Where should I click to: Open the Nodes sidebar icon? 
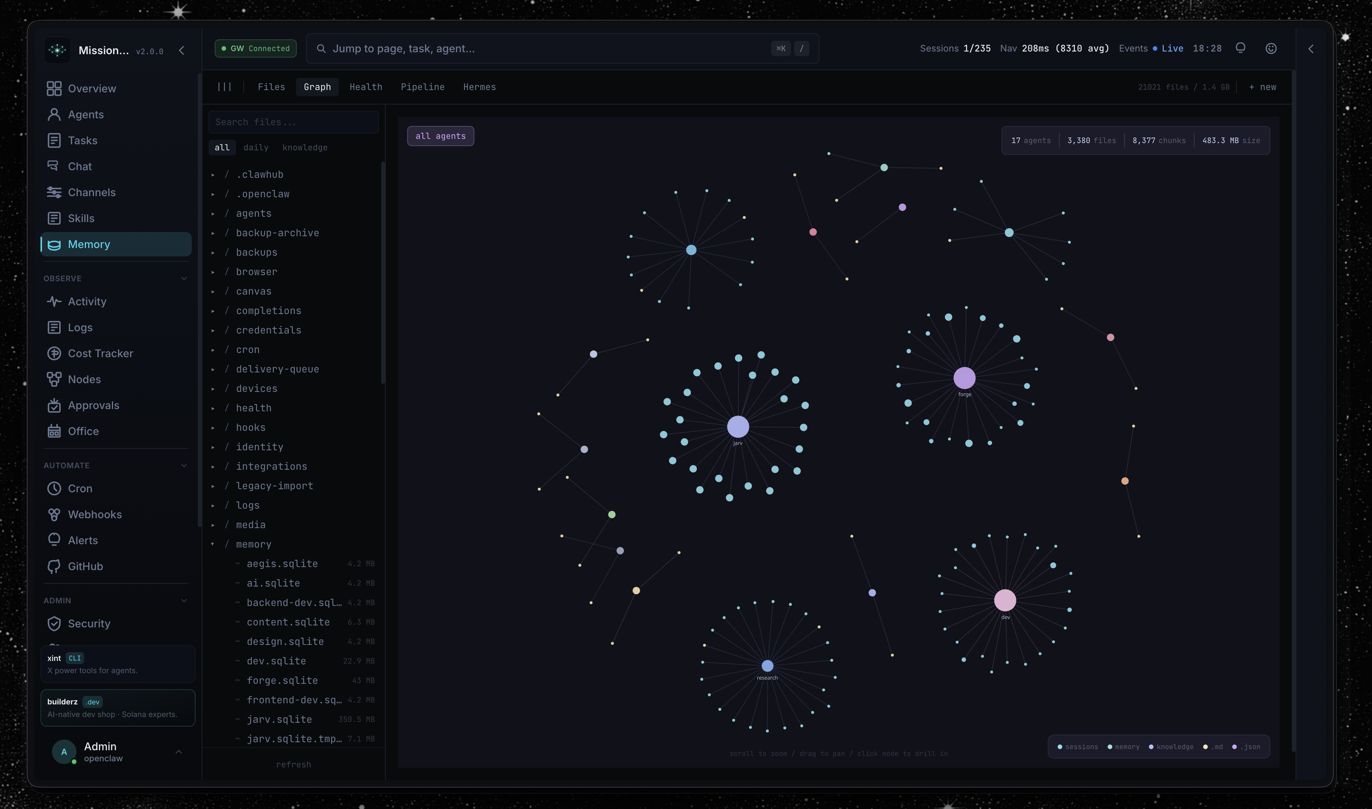pyautogui.click(x=54, y=379)
